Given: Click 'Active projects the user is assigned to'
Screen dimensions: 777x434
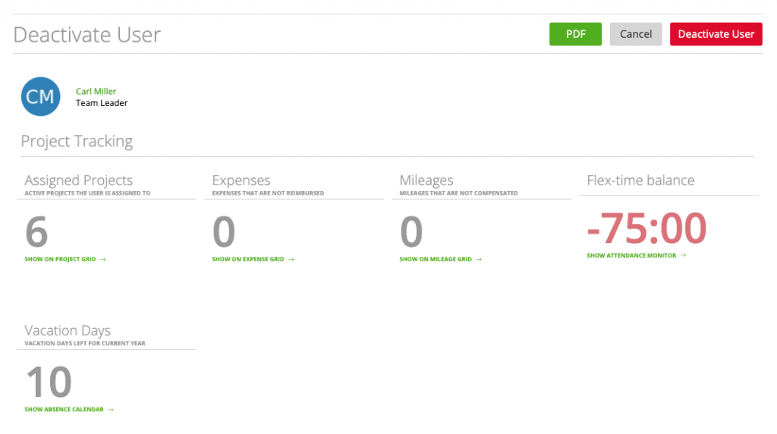Looking at the screenshot, I should pos(87,193).
